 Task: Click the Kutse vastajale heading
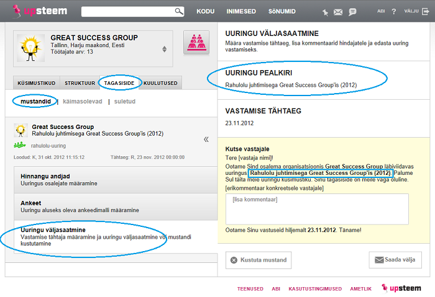[247, 149]
